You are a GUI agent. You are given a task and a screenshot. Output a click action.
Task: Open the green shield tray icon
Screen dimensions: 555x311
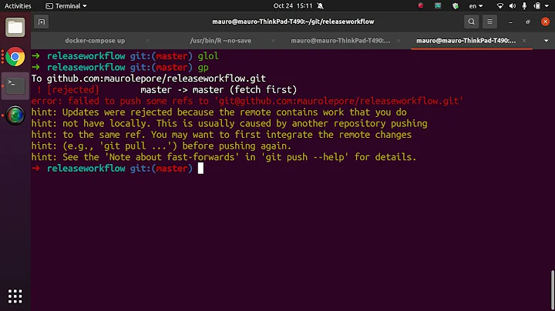[x=456, y=5]
